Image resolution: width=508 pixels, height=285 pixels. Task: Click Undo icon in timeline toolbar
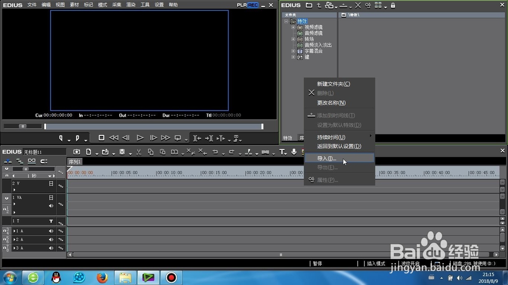coord(215,152)
